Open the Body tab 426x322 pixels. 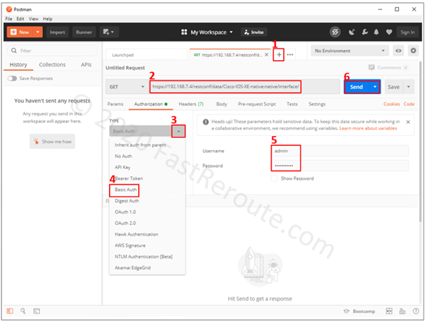click(x=221, y=104)
